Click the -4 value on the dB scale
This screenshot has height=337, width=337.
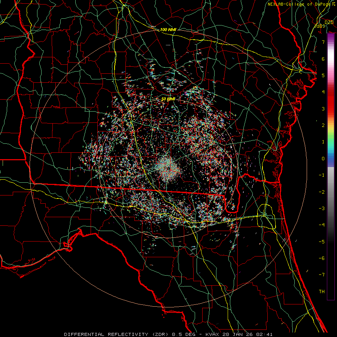point(322,225)
